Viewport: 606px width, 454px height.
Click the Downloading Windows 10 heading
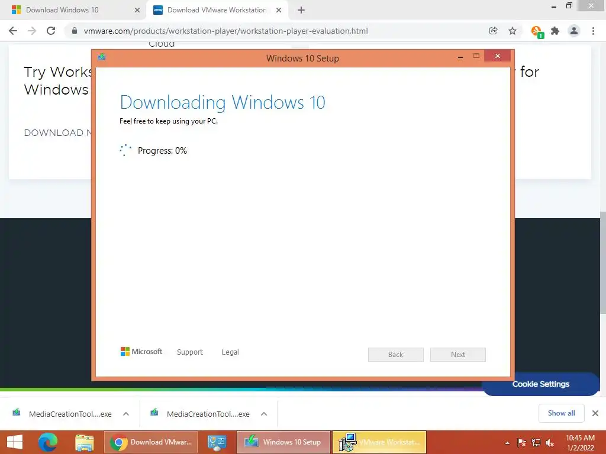pos(223,102)
